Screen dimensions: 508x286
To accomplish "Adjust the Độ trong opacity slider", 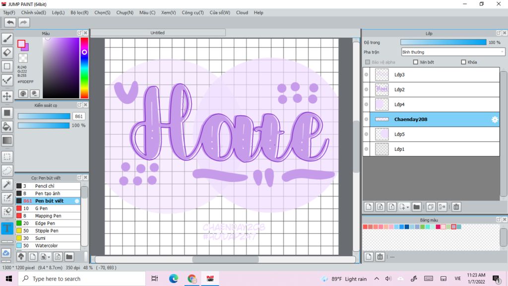I will tap(443, 42).
